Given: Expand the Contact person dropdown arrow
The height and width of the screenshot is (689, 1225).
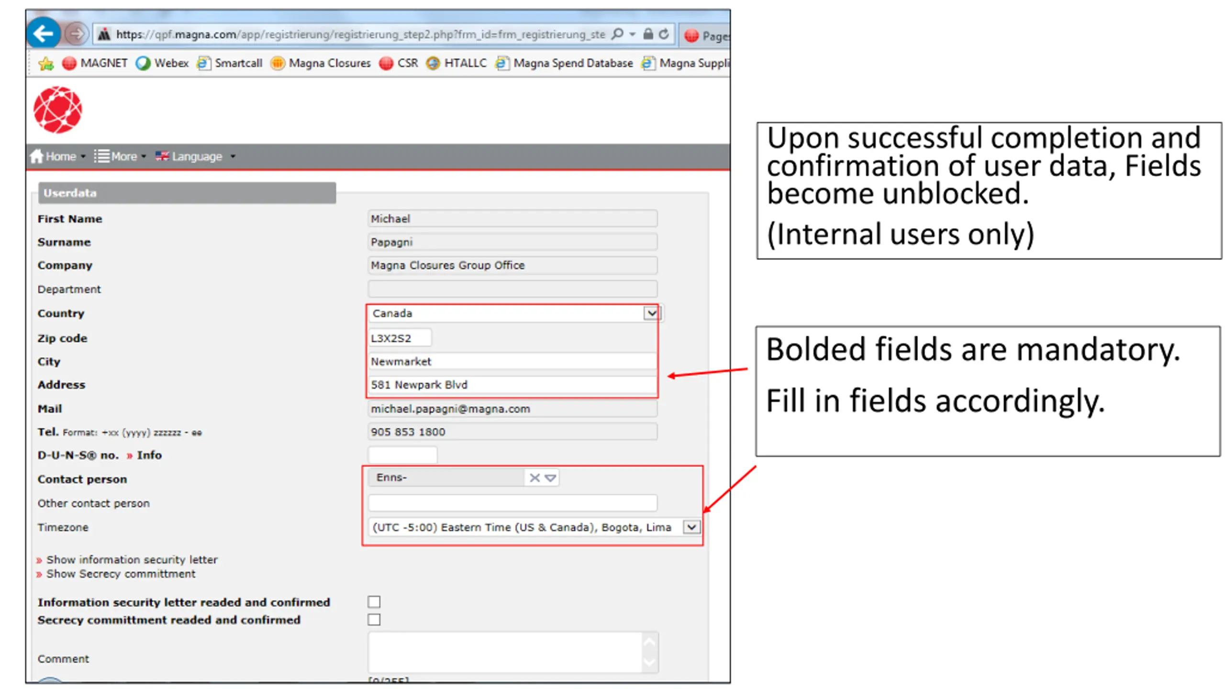Looking at the screenshot, I should 550,478.
